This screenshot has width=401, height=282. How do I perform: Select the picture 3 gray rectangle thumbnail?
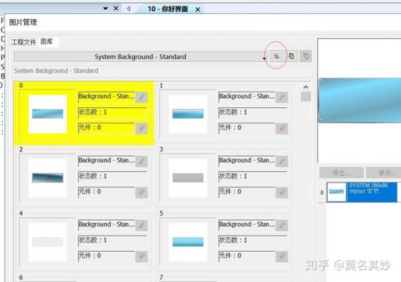[x=188, y=178]
